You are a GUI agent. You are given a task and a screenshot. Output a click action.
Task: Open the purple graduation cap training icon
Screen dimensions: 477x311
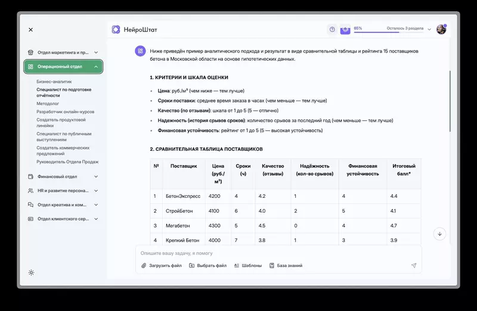tap(345, 29)
